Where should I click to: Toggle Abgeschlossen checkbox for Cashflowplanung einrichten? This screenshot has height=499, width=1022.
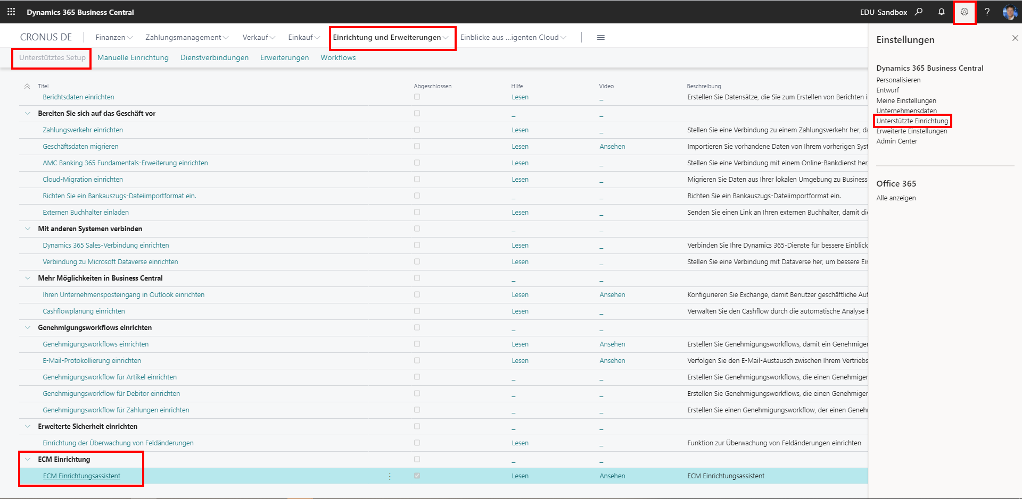point(417,311)
